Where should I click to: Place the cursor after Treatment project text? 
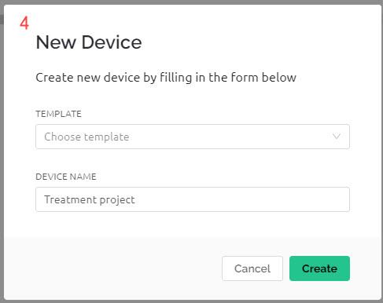(135, 199)
